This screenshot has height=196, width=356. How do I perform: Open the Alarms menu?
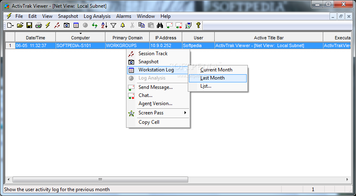click(x=124, y=16)
